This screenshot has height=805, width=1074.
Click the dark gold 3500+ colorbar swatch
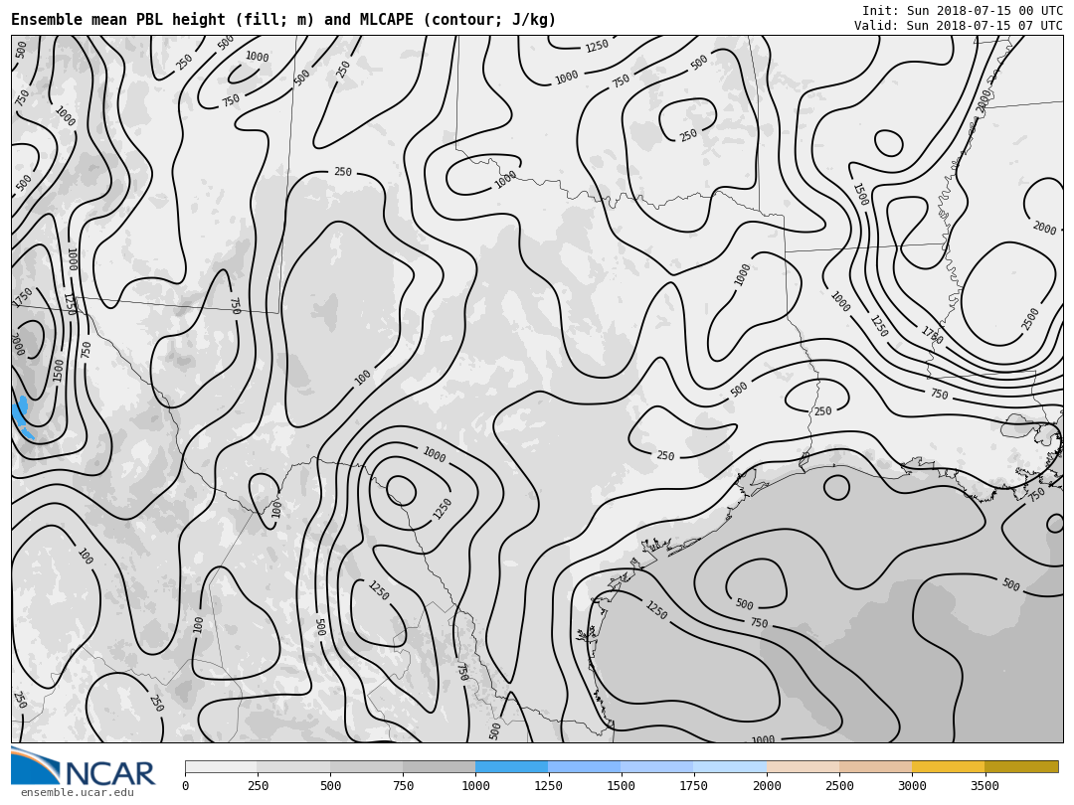[x=1021, y=767]
